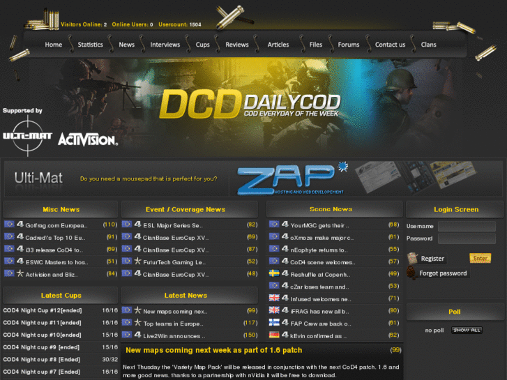Click the Activision sponsor logo

[88, 139]
